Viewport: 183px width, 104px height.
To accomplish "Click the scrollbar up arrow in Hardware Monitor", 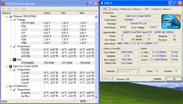I will [x=96, y=17].
